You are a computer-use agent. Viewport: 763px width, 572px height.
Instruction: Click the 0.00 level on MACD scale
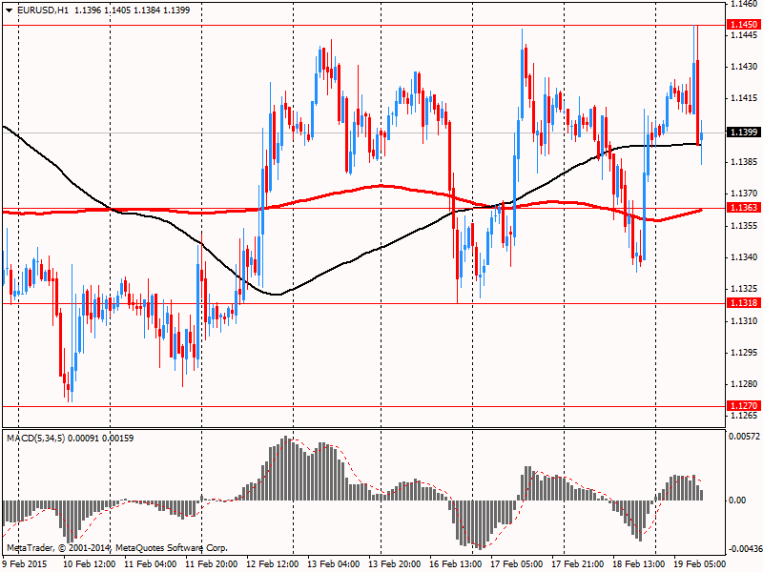click(x=738, y=500)
